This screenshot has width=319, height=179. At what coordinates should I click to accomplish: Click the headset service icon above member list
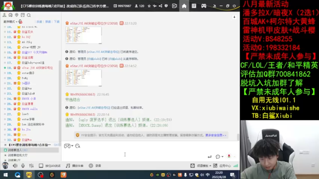point(11,15)
